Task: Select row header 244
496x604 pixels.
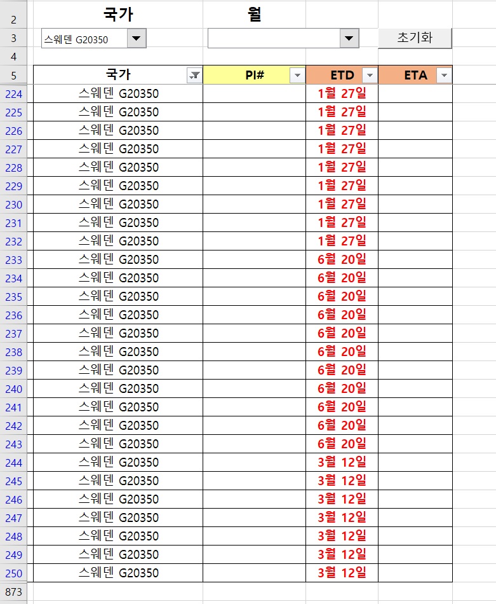Action: [13, 463]
